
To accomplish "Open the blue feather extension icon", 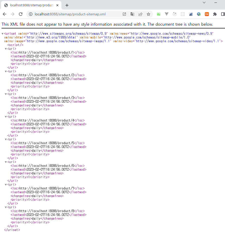I will pyautogui.click(x=191, y=14).
